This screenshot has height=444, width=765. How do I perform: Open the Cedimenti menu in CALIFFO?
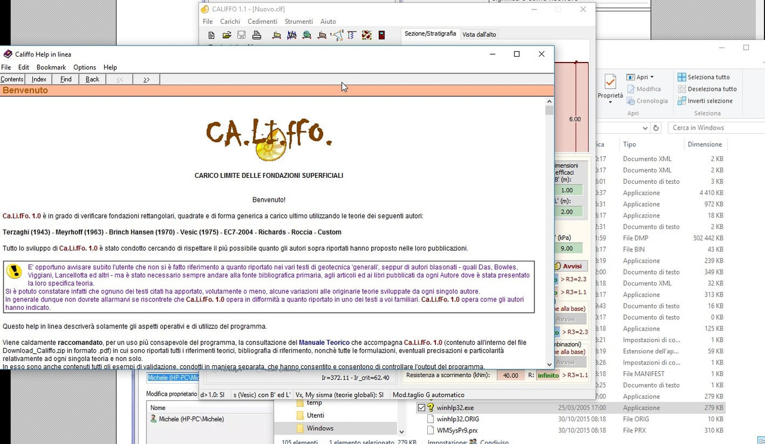coord(262,21)
